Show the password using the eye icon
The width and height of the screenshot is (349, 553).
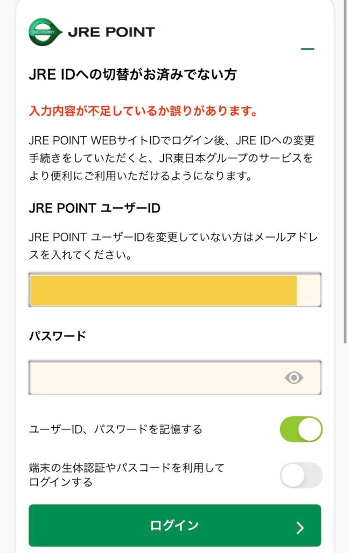coord(294,377)
